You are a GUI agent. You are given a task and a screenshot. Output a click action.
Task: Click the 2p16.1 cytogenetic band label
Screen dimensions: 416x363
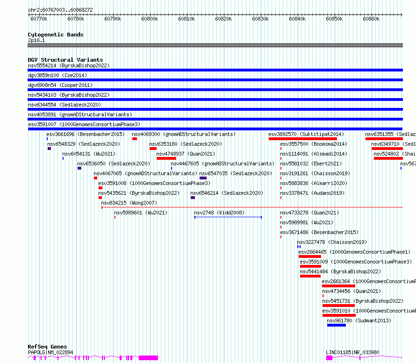pyautogui.click(x=36, y=40)
